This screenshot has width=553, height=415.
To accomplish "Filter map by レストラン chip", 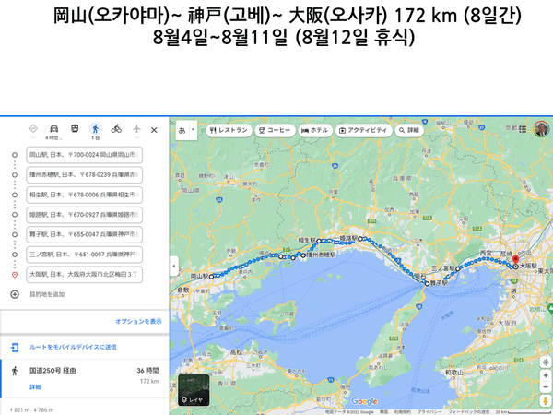I will 229,131.
